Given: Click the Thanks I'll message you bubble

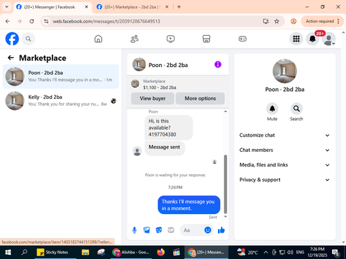Looking at the screenshot, I should [x=189, y=204].
